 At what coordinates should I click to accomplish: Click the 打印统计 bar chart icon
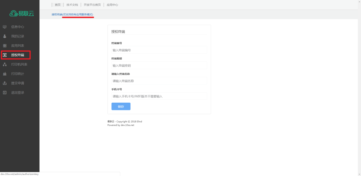click(5, 74)
